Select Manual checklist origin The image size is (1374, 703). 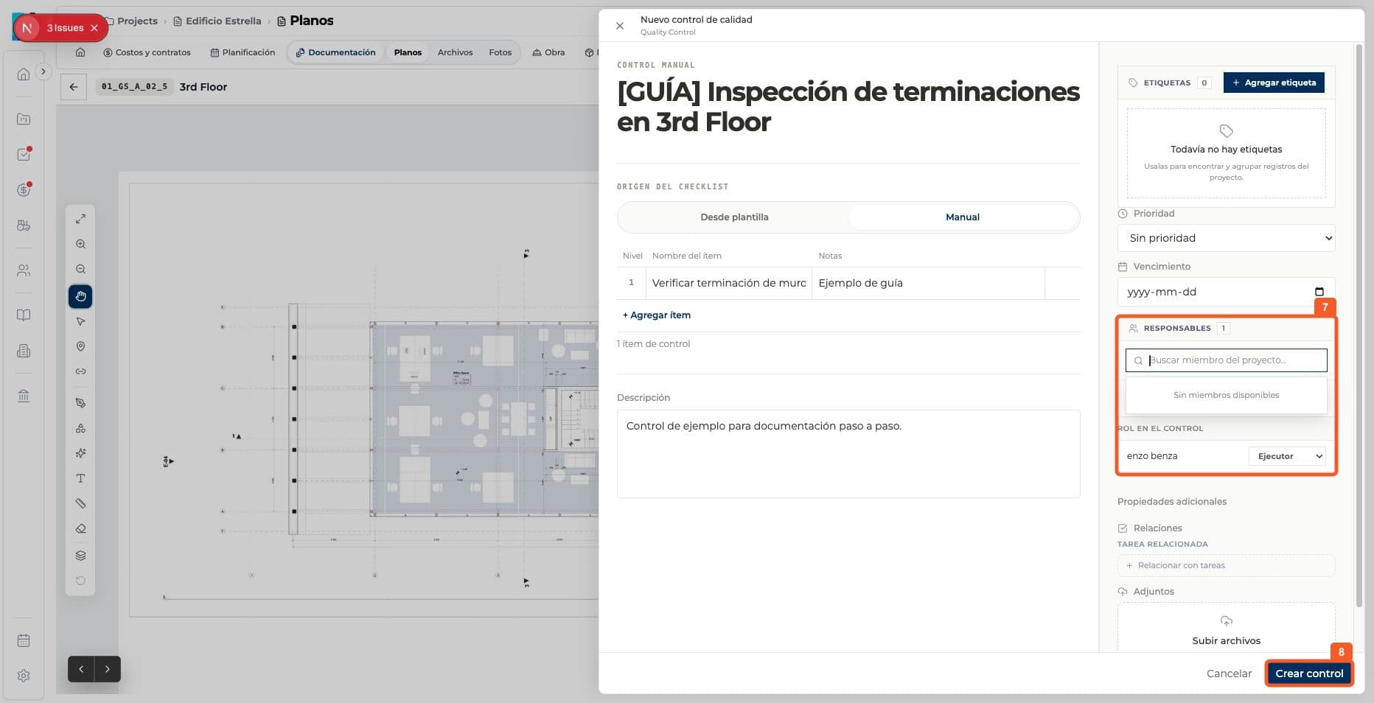point(963,217)
